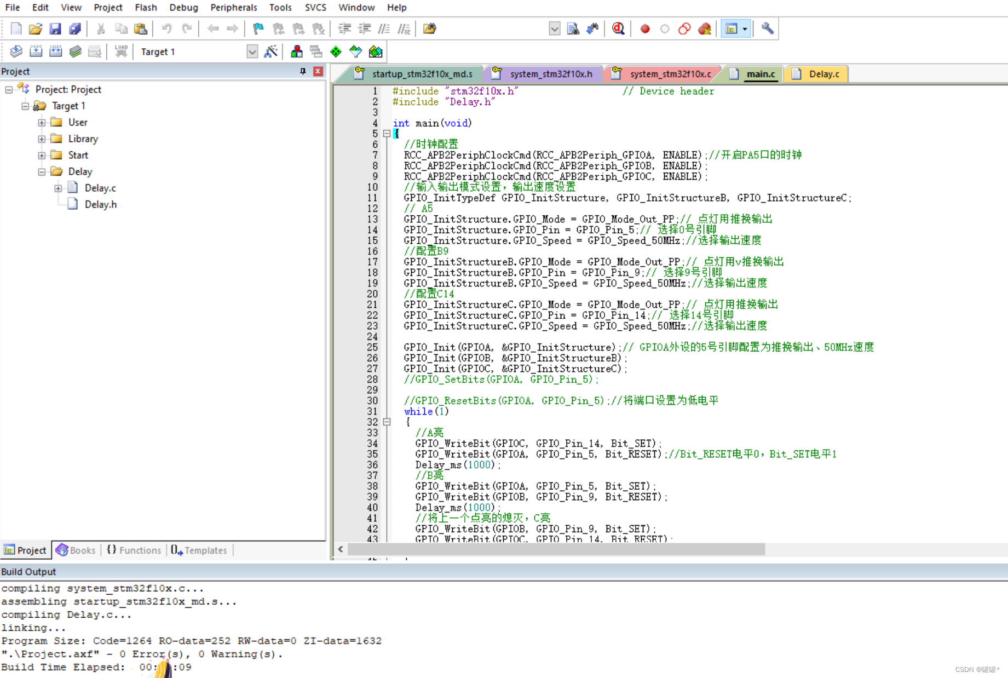
Task: Open the File menu
Action: click(12, 8)
